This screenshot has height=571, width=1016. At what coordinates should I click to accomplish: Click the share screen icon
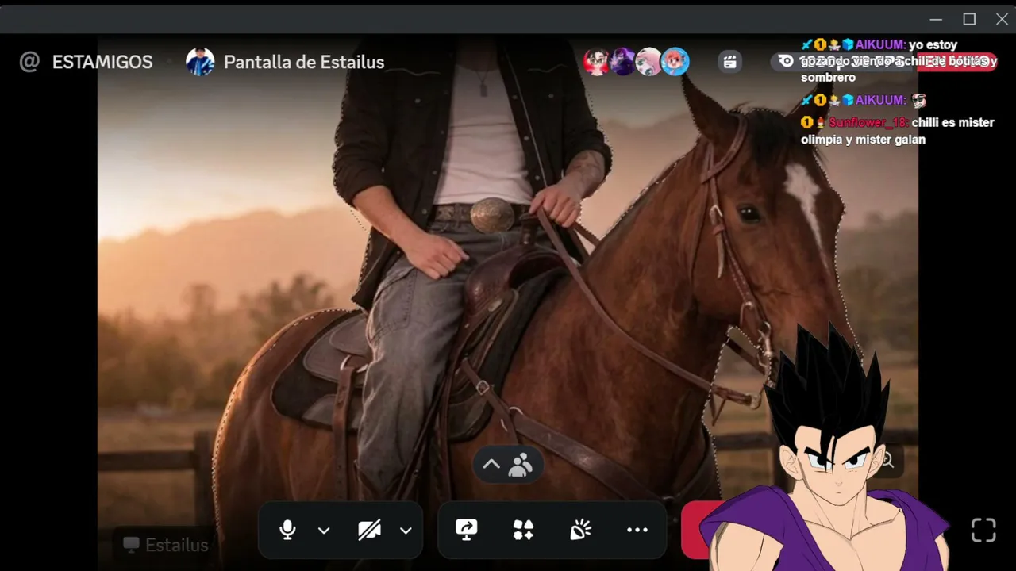466,530
